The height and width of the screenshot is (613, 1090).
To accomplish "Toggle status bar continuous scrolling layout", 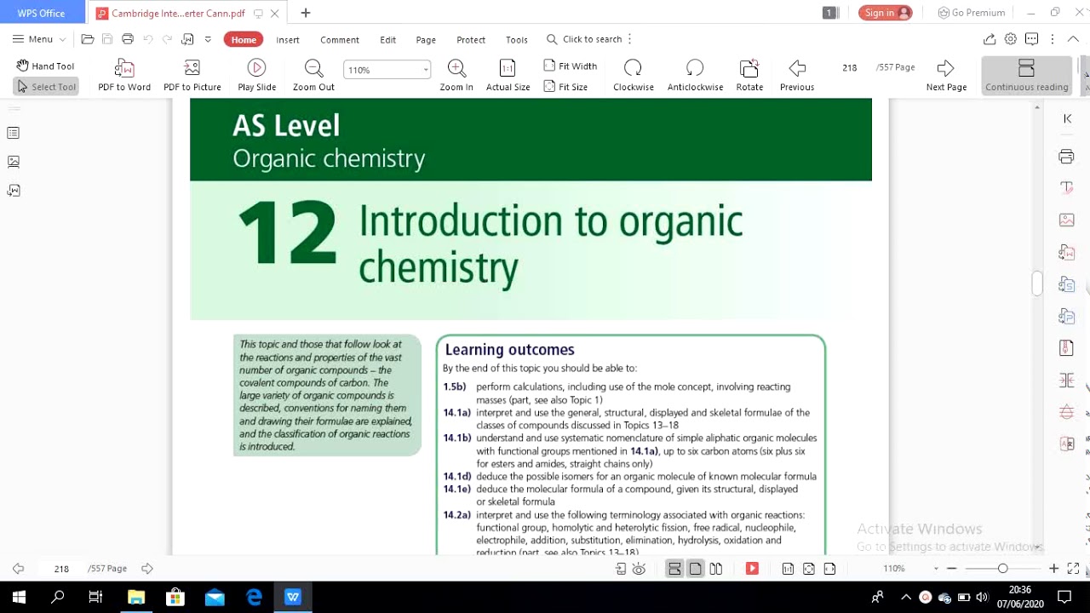I will pos(674,569).
